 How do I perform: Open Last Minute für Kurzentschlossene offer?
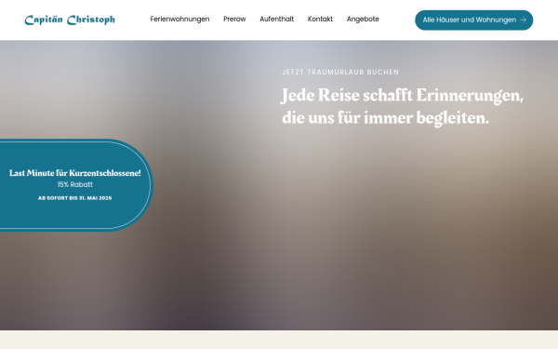[x=75, y=173]
